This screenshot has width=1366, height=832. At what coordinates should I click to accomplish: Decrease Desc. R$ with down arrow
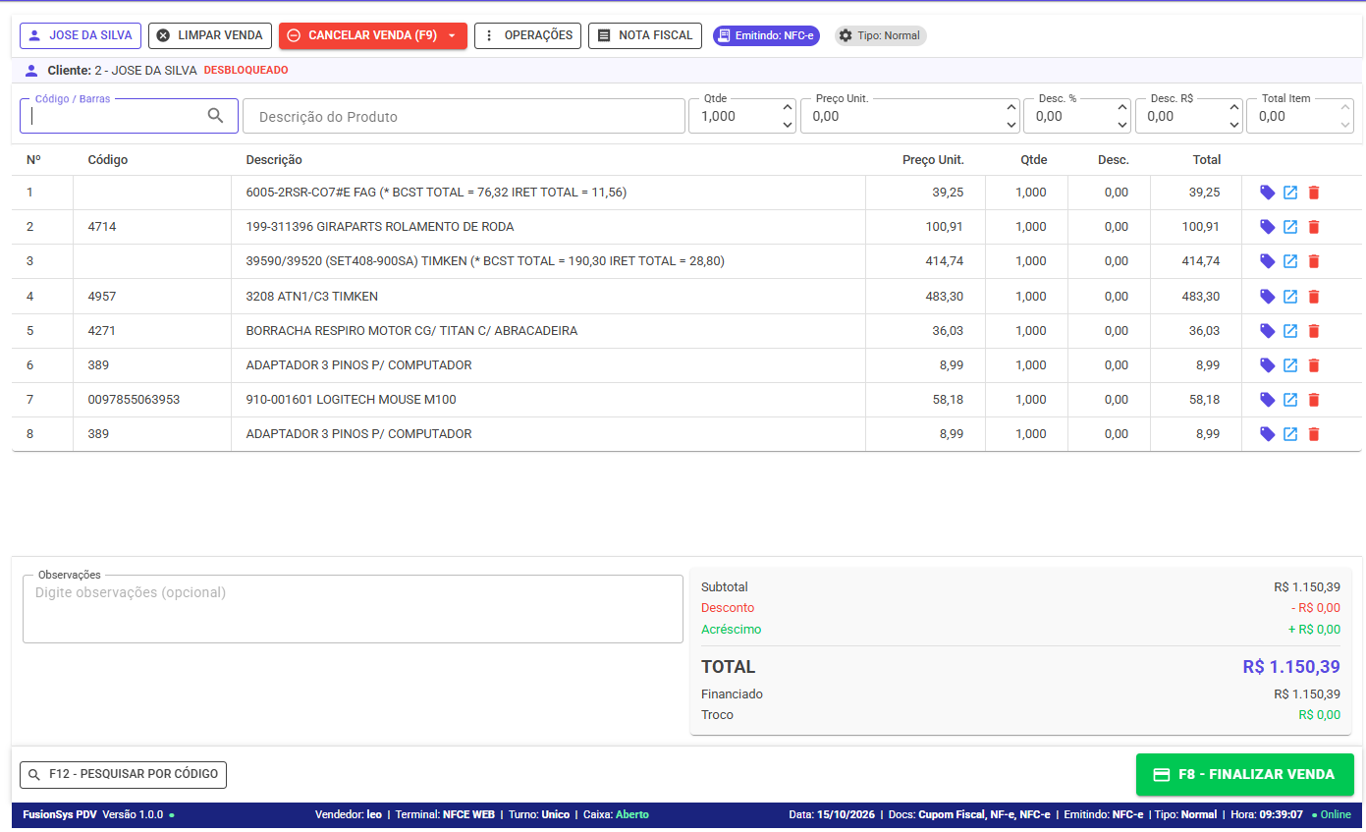coord(1235,125)
